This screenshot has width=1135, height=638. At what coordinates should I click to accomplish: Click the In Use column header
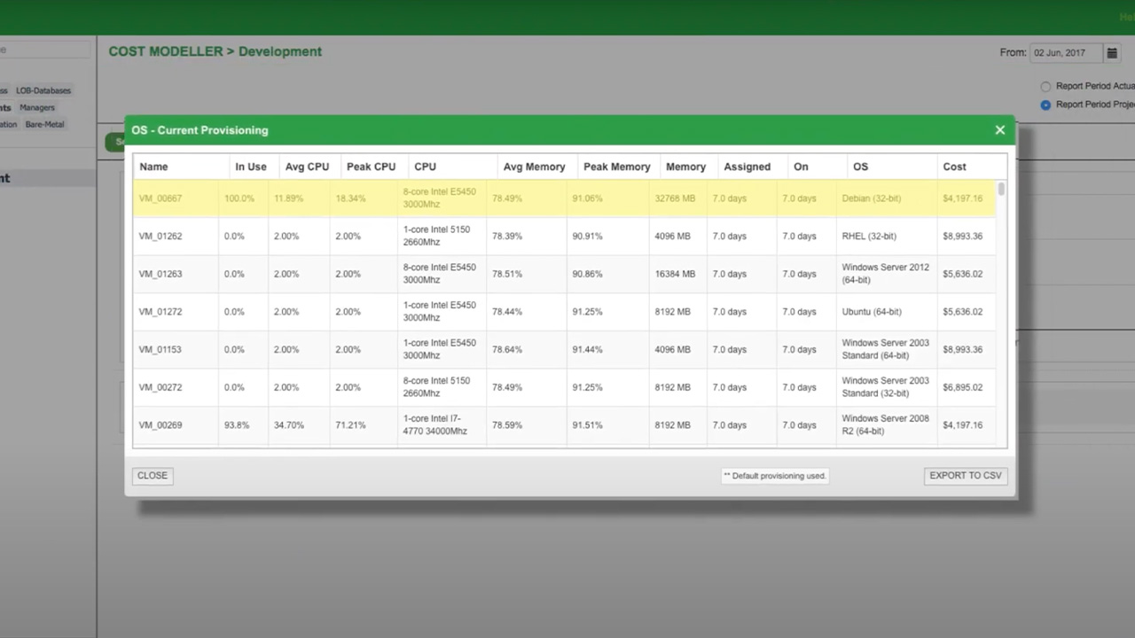pos(251,167)
